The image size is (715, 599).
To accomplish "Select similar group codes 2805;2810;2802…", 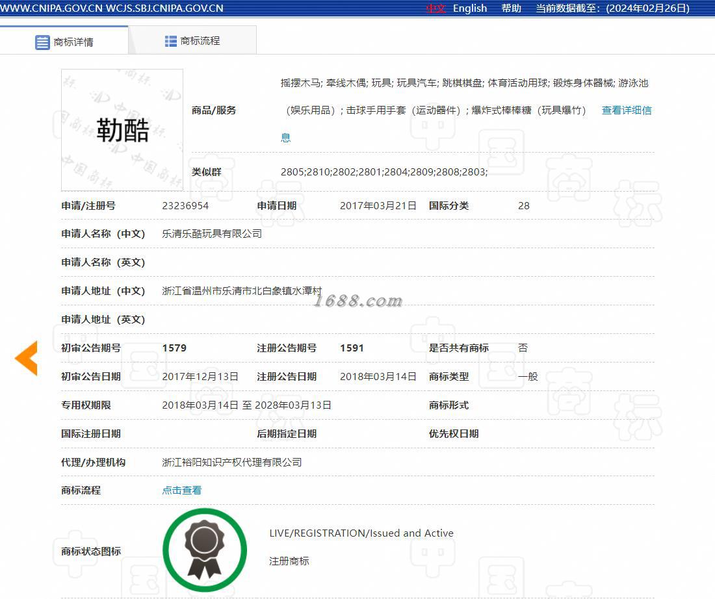I will pyautogui.click(x=384, y=172).
